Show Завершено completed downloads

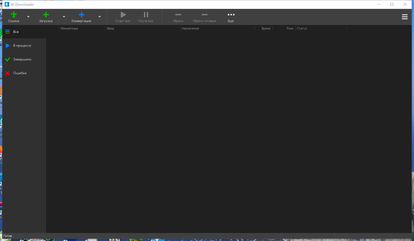point(24,59)
